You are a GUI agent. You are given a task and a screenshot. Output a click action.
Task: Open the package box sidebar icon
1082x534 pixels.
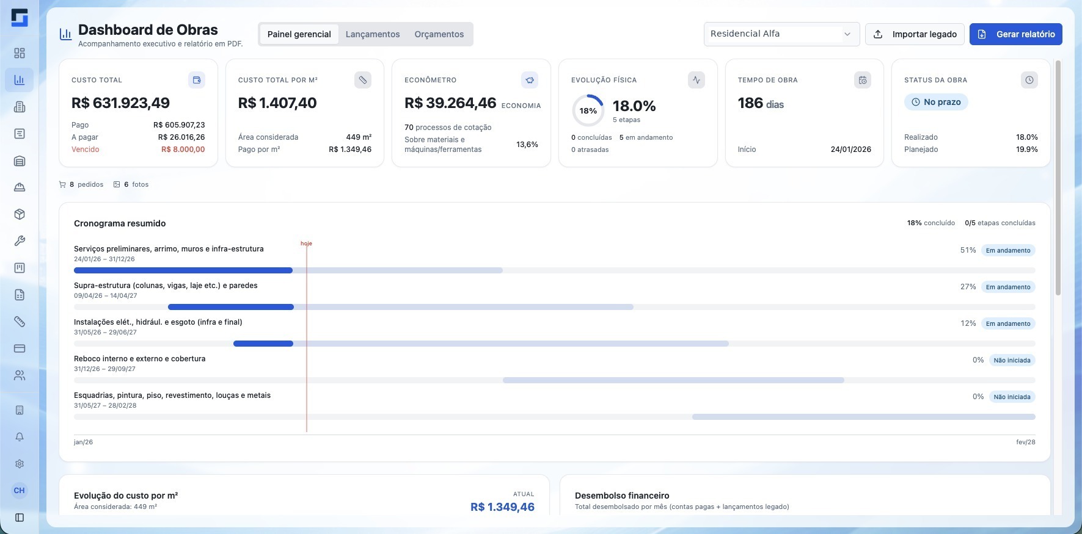(20, 214)
